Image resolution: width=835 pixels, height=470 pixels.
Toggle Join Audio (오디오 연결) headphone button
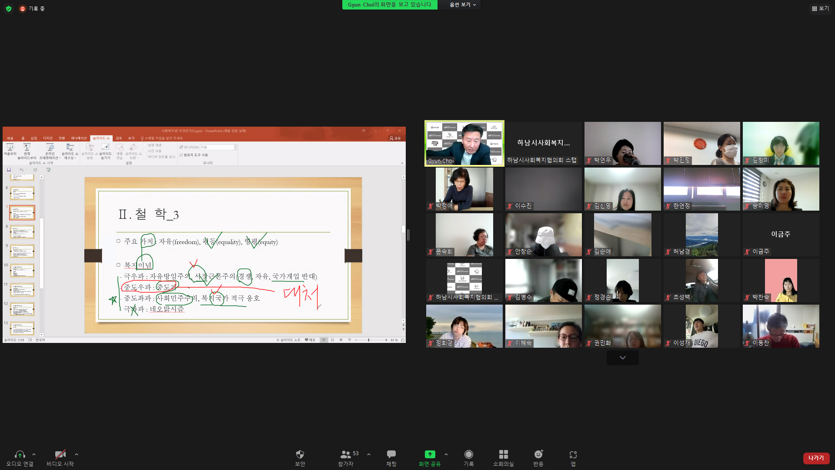pos(20,454)
